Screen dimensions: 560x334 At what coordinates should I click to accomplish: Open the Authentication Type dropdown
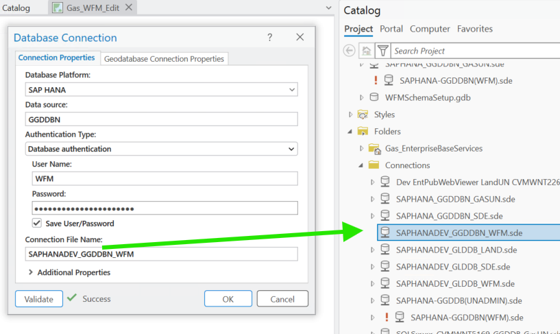coord(291,149)
